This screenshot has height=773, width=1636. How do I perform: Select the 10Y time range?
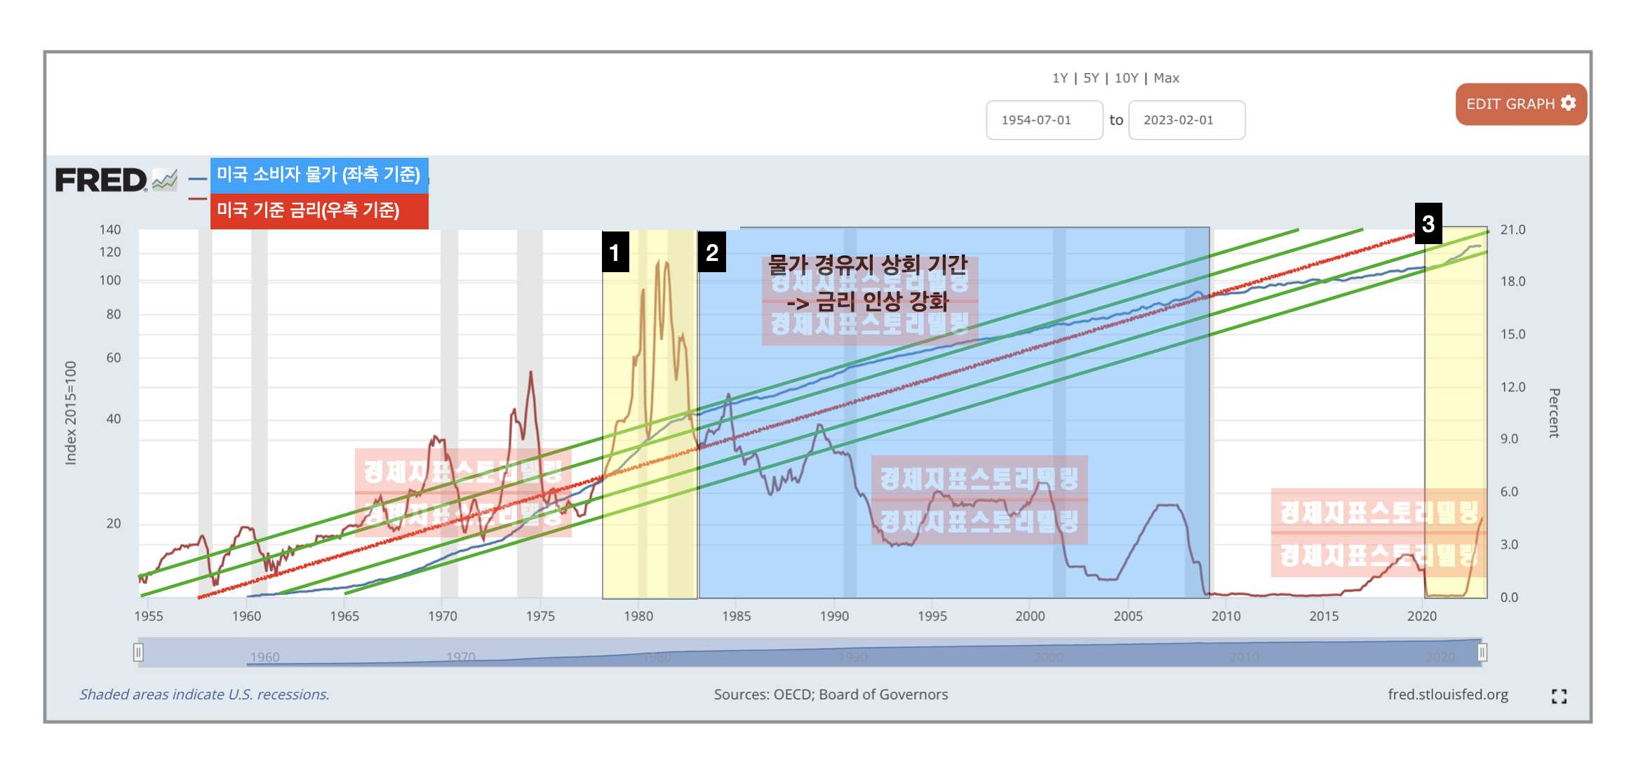tap(1126, 78)
